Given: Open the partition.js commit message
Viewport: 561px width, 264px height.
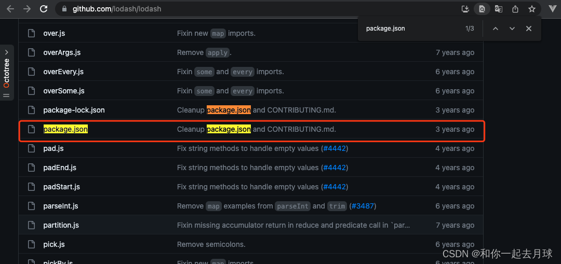Looking at the screenshot, I should click(x=293, y=226).
